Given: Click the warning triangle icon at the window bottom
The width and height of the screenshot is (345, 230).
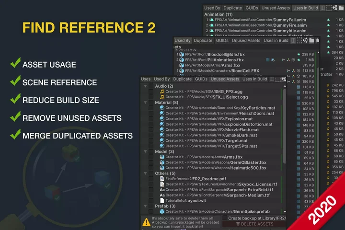Looking at the screenshot, I should point(146,222).
